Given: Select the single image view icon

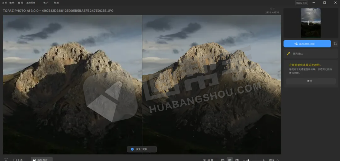Looking at the screenshot, I should [223, 160].
